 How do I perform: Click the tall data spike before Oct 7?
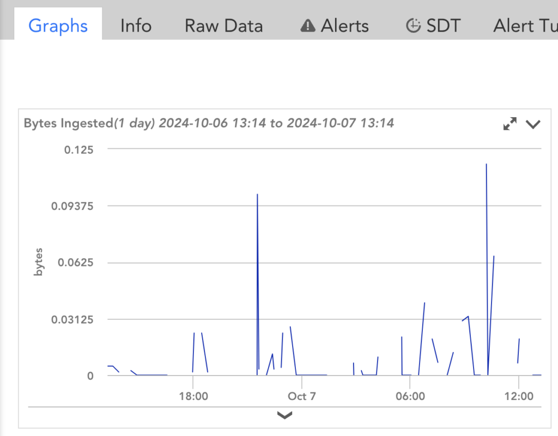pos(258,284)
